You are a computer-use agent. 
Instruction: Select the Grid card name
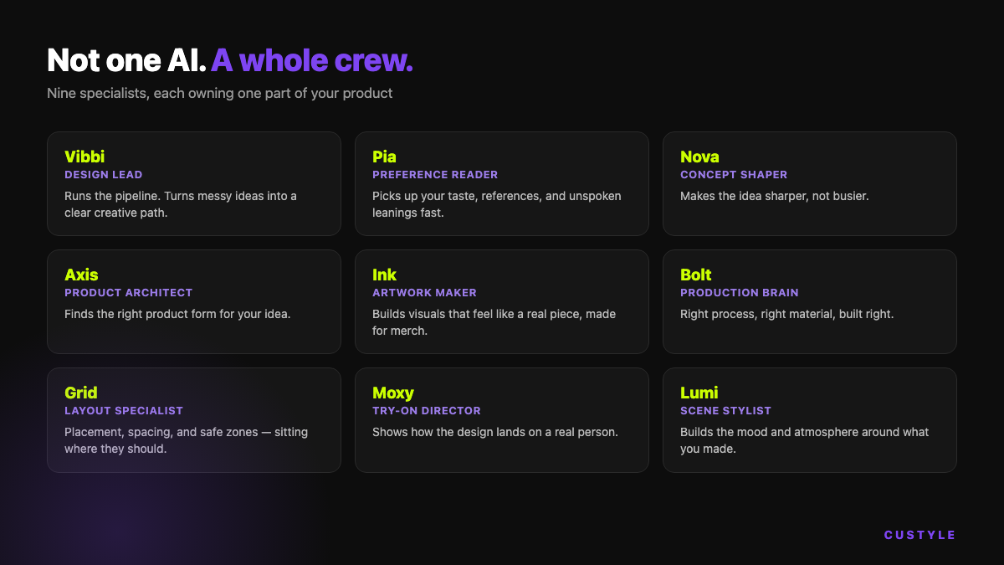pyautogui.click(x=81, y=393)
